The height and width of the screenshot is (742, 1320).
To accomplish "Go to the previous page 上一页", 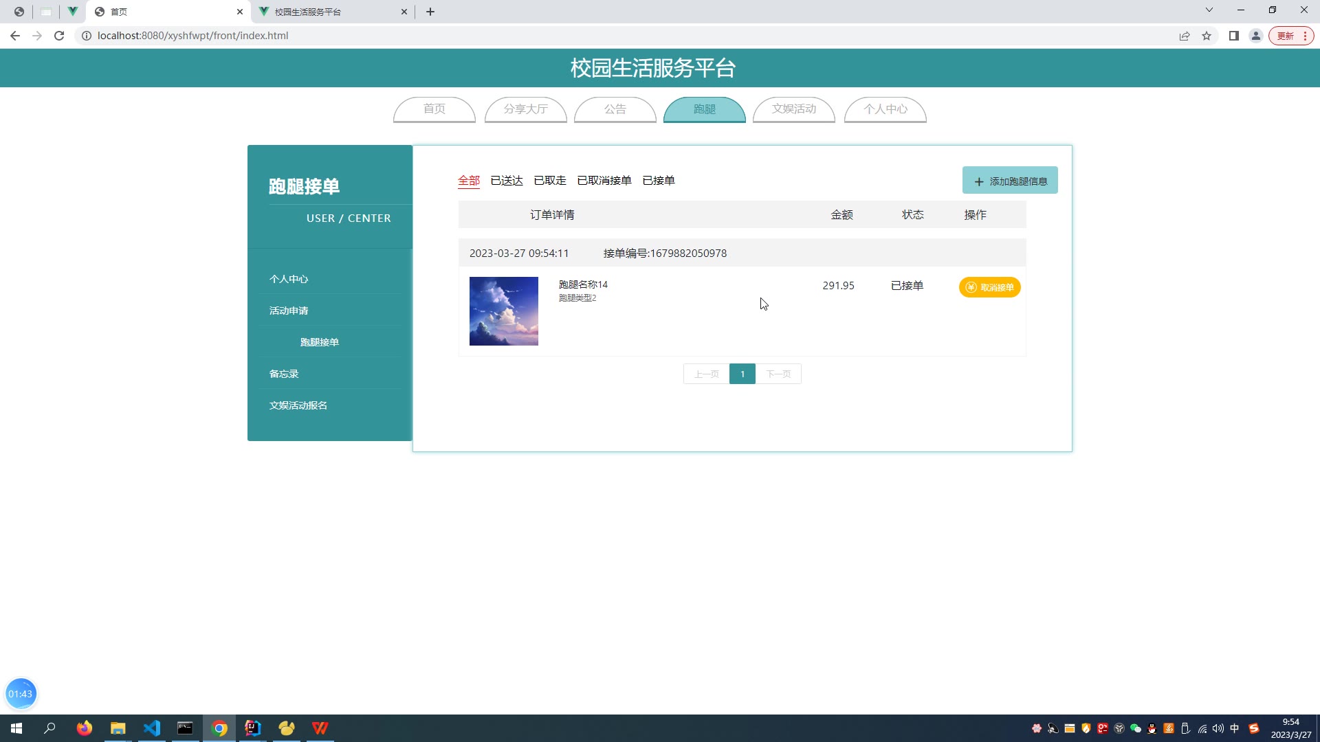I will click(x=706, y=374).
